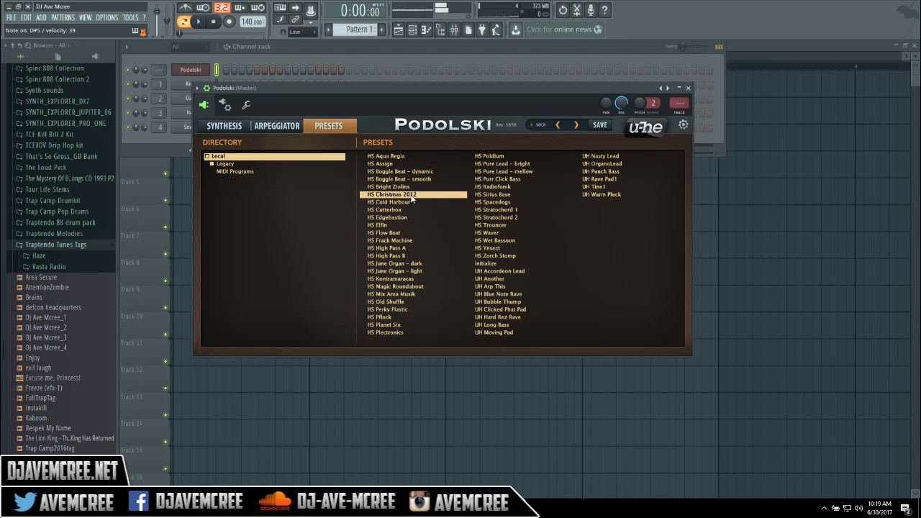Switch to the ARPEGGIATOR tab in Podolski

point(276,125)
